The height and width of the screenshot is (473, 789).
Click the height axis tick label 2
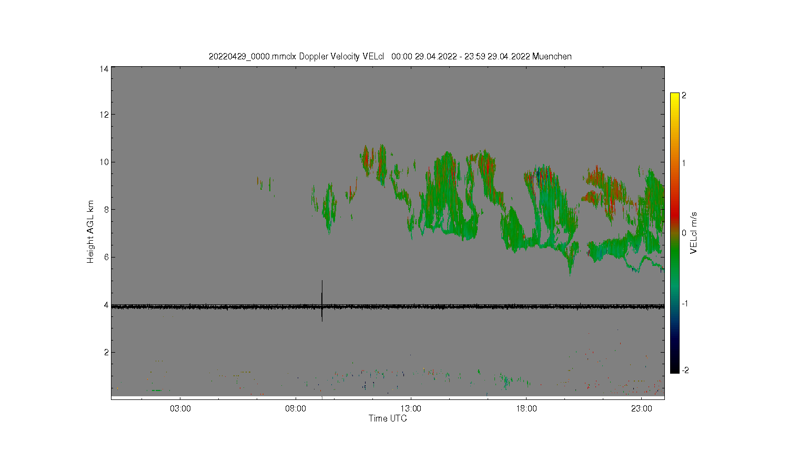[x=106, y=352]
